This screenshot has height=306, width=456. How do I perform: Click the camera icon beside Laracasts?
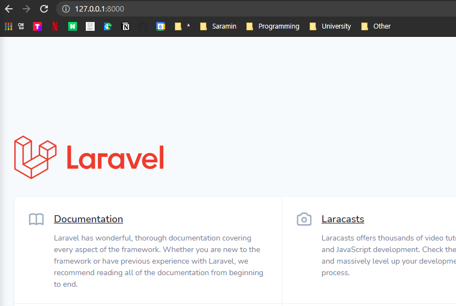[x=304, y=219]
